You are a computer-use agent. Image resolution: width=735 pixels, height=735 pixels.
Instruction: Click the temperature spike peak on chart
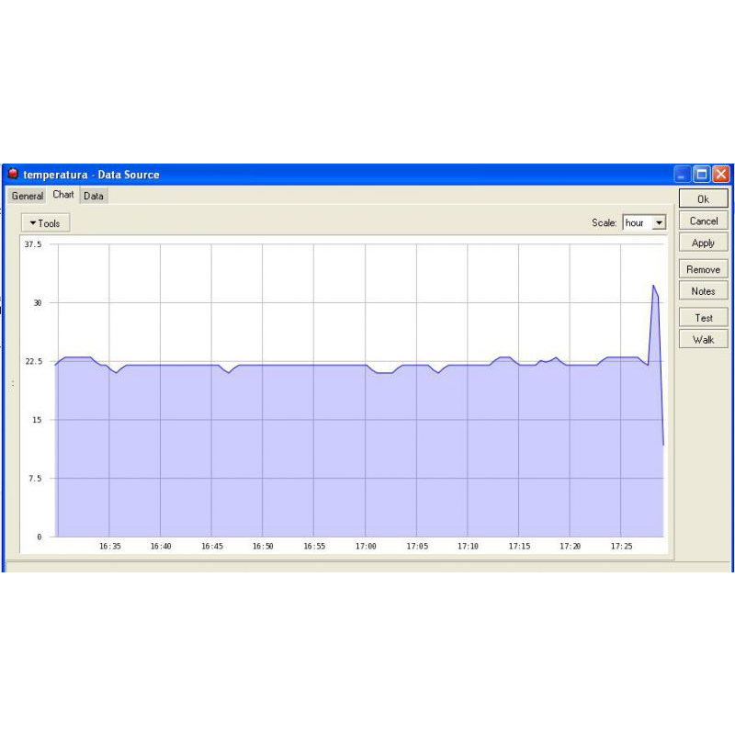pyautogui.click(x=653, y=286)
